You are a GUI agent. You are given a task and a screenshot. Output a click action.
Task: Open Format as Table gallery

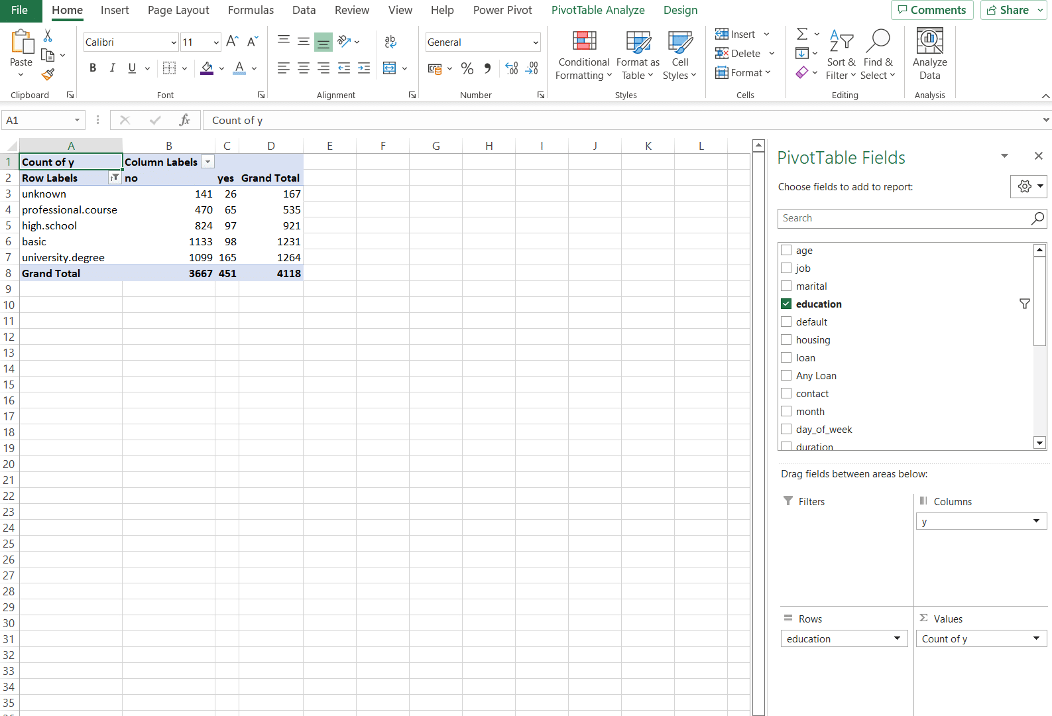[638, 55]
